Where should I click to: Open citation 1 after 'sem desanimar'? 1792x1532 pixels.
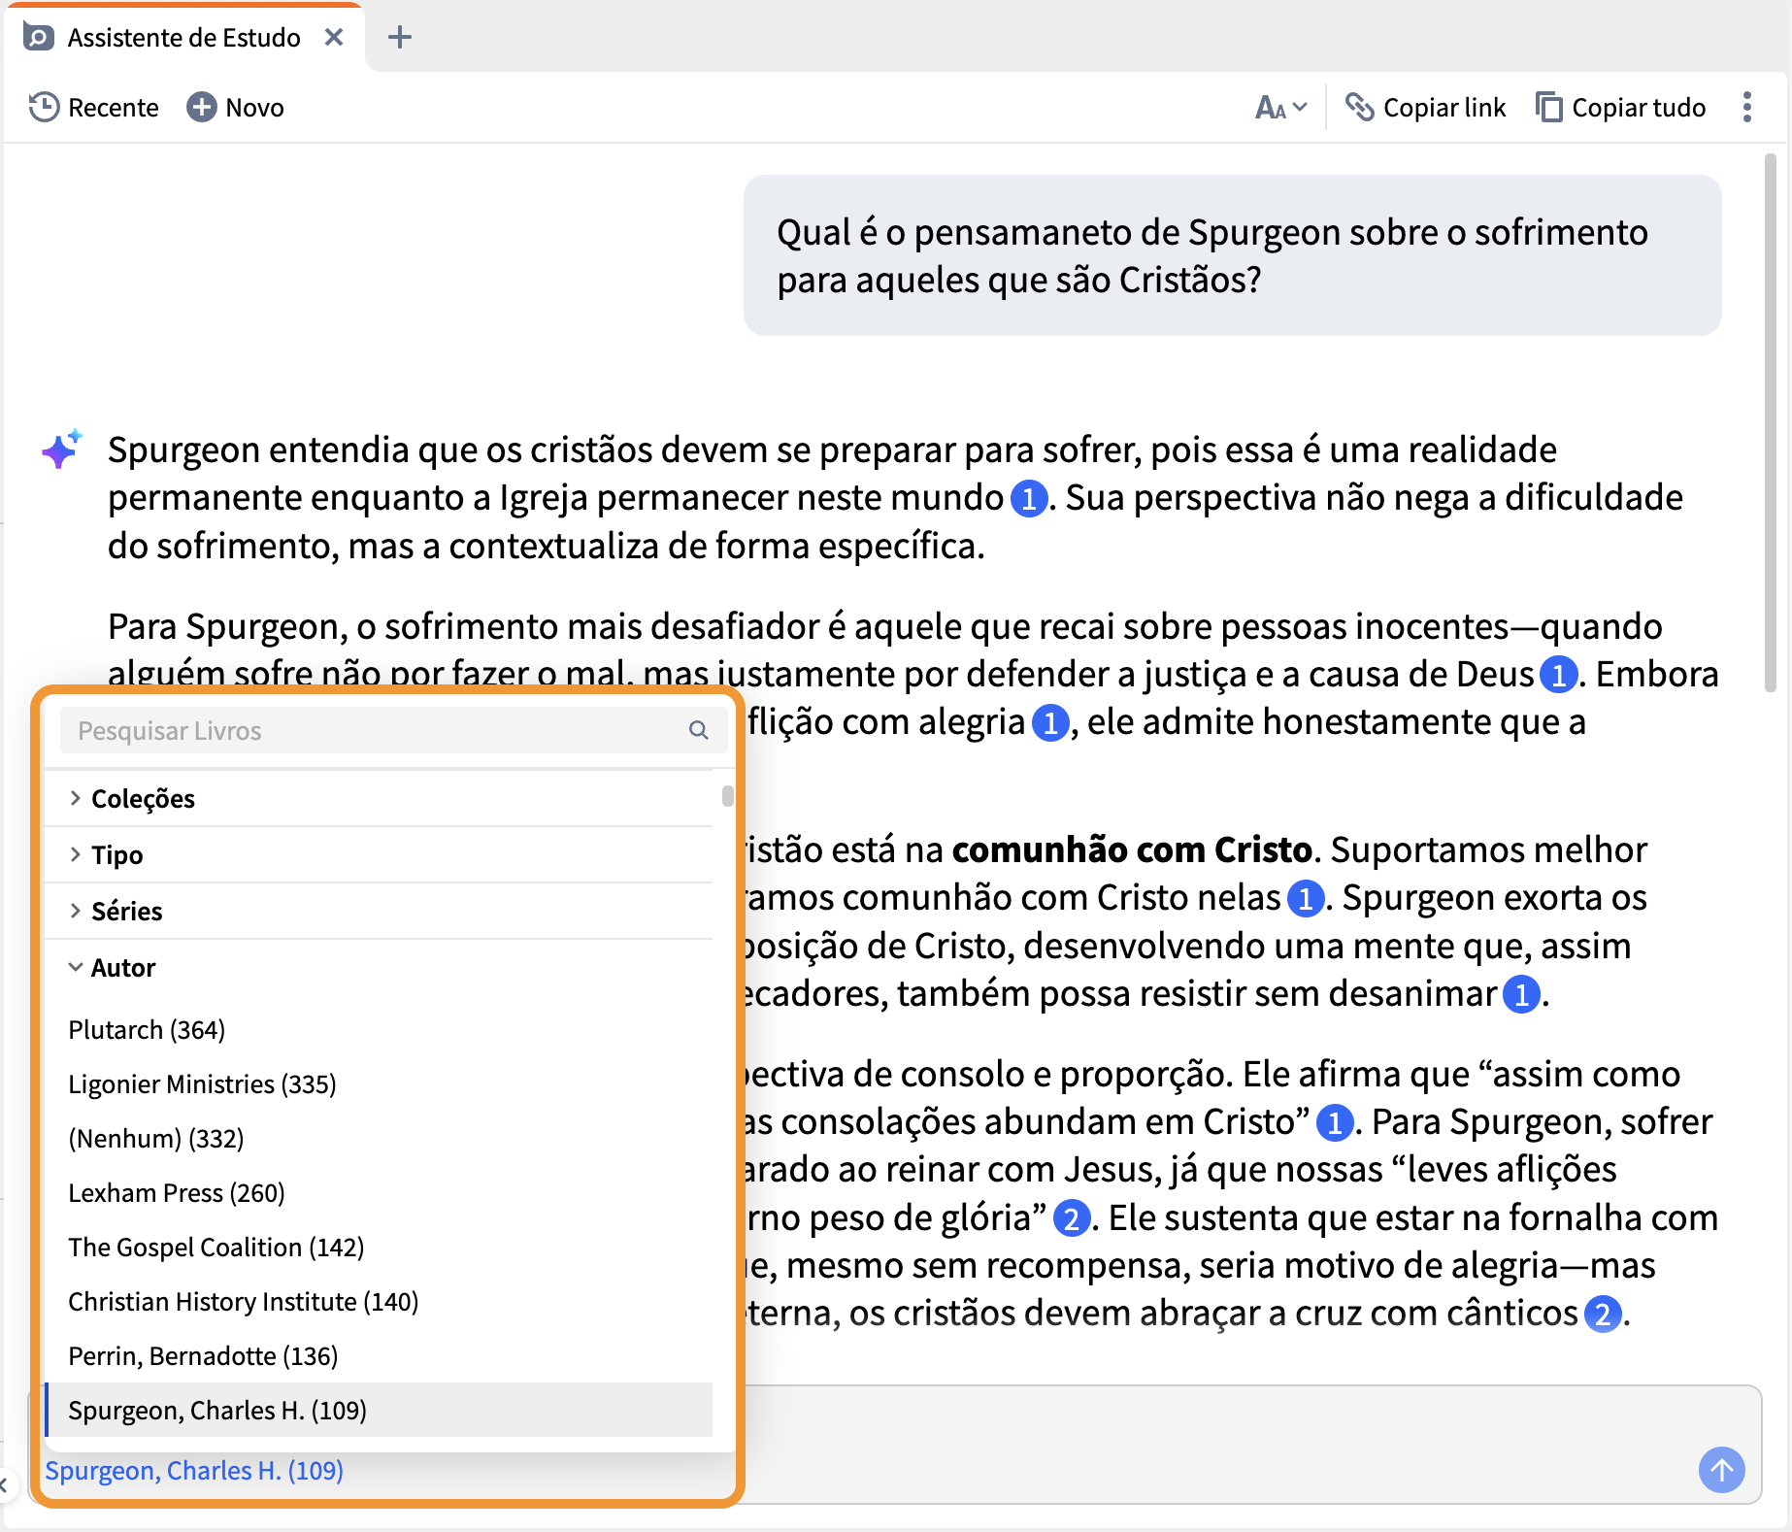(1522, 995)
